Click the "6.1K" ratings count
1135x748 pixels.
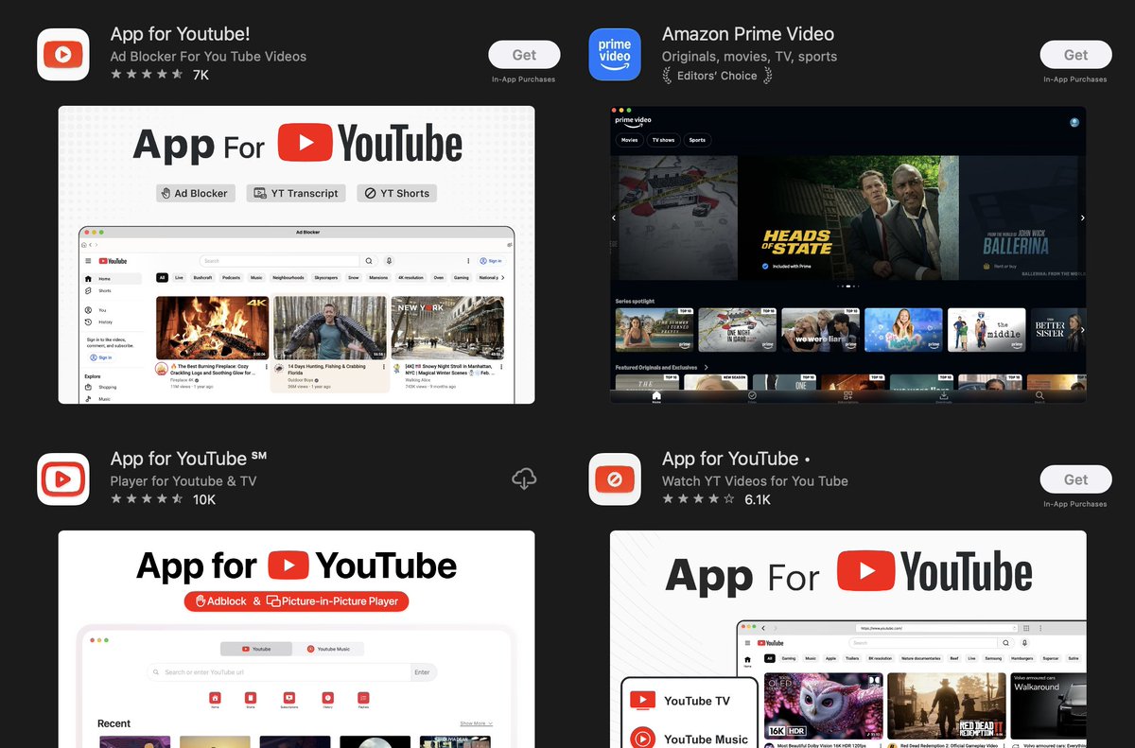point(758,499)
